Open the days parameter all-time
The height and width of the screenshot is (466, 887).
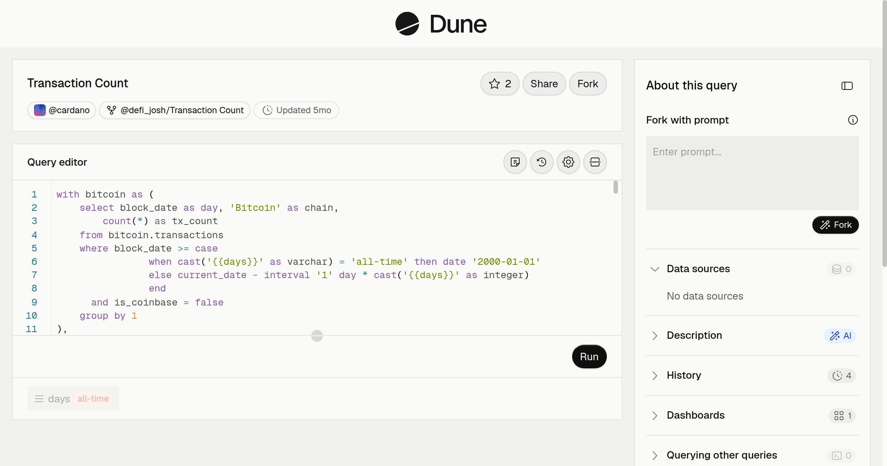point(73,399)
